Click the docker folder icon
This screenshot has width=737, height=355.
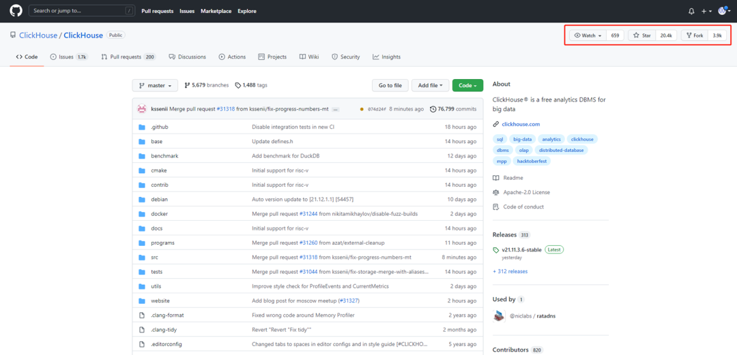pyautogui.click(x=143, y=214)
